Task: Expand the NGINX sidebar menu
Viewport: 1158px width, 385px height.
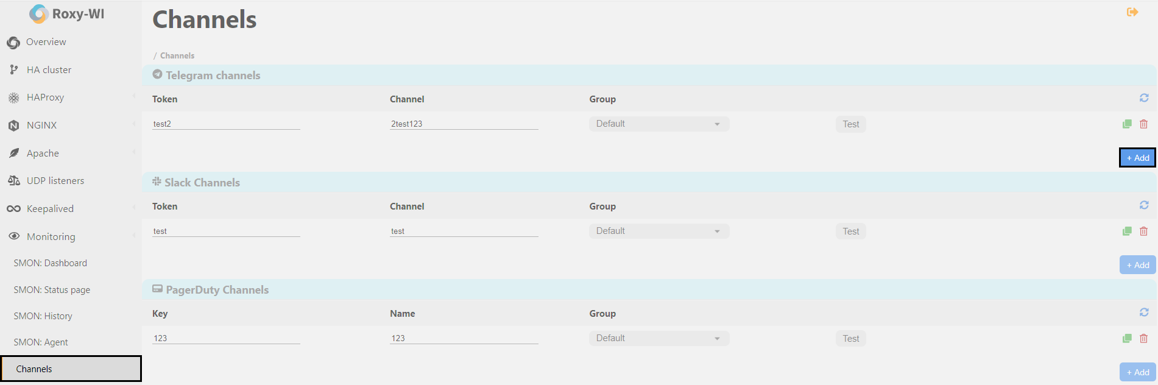Action: click(x=41, y=125)
